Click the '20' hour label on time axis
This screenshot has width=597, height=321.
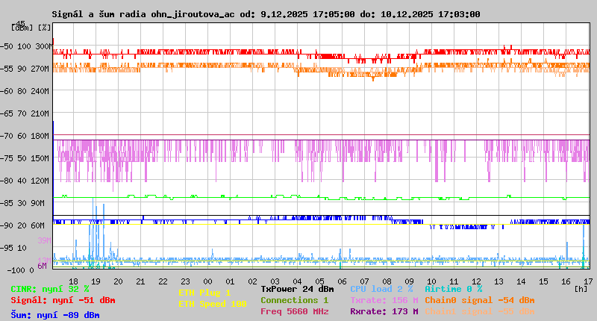pos(119,281)
